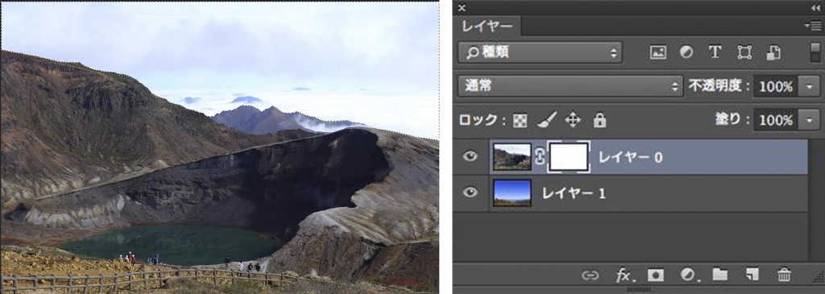The height and width of the screenshot is (294, 825).
Task: Open the 不透明度 opacity slider arrow
Action: (809, 86)
